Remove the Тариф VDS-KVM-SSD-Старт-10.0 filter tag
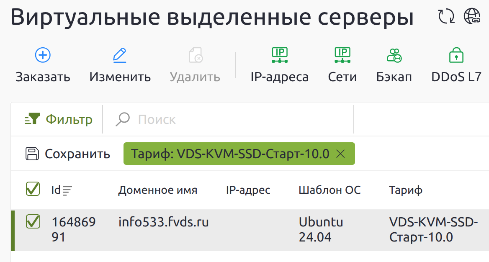Screen dimensions: 489x262 (x=340, y=154)
